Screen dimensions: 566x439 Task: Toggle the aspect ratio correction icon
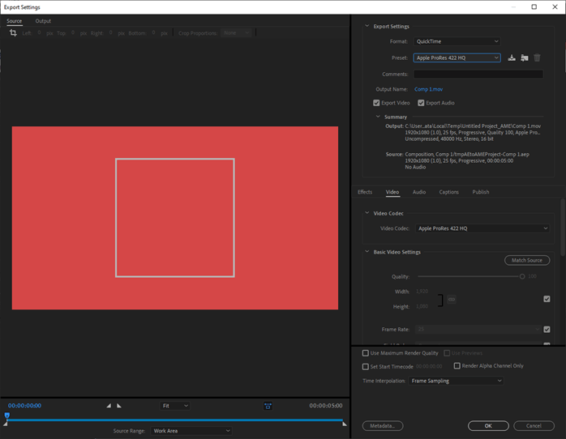click(x=268, y=405)
